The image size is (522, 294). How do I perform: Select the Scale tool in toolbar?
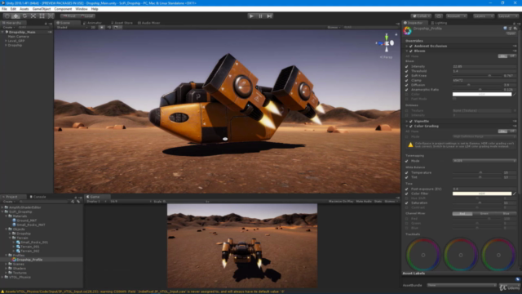[33, 16]
